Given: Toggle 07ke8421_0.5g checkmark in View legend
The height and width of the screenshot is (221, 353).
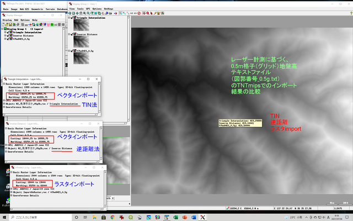Looking at the screenshot, I should click(x=72, y=51).
